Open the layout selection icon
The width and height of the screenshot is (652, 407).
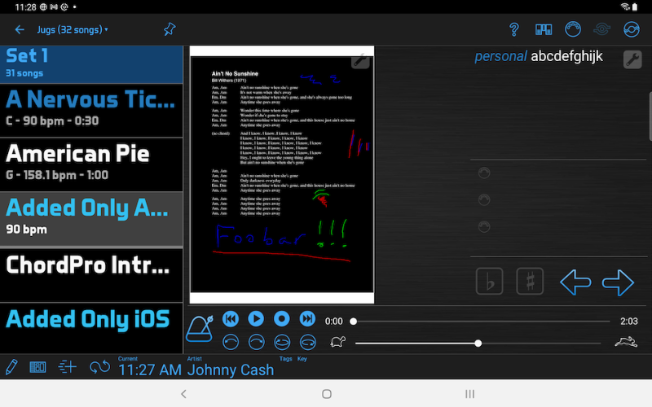pos(544,30)
